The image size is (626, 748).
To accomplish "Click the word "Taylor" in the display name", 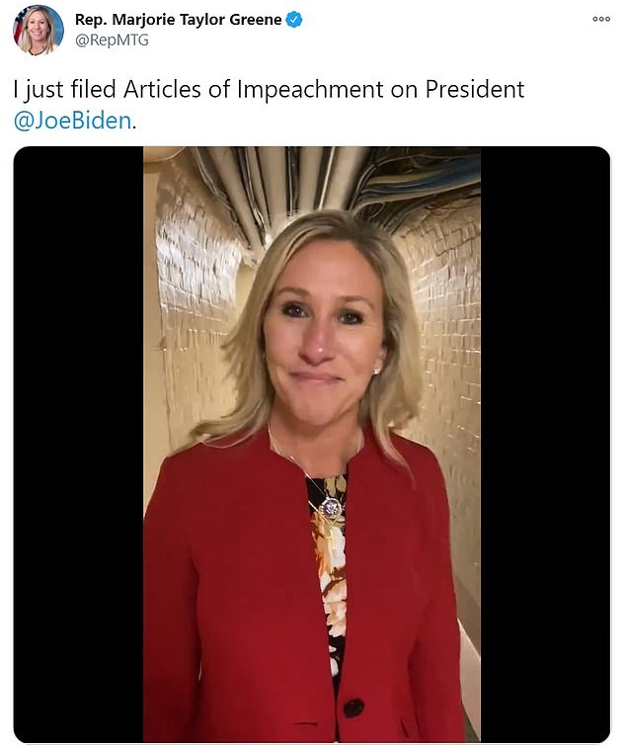I will coord(201,21).
